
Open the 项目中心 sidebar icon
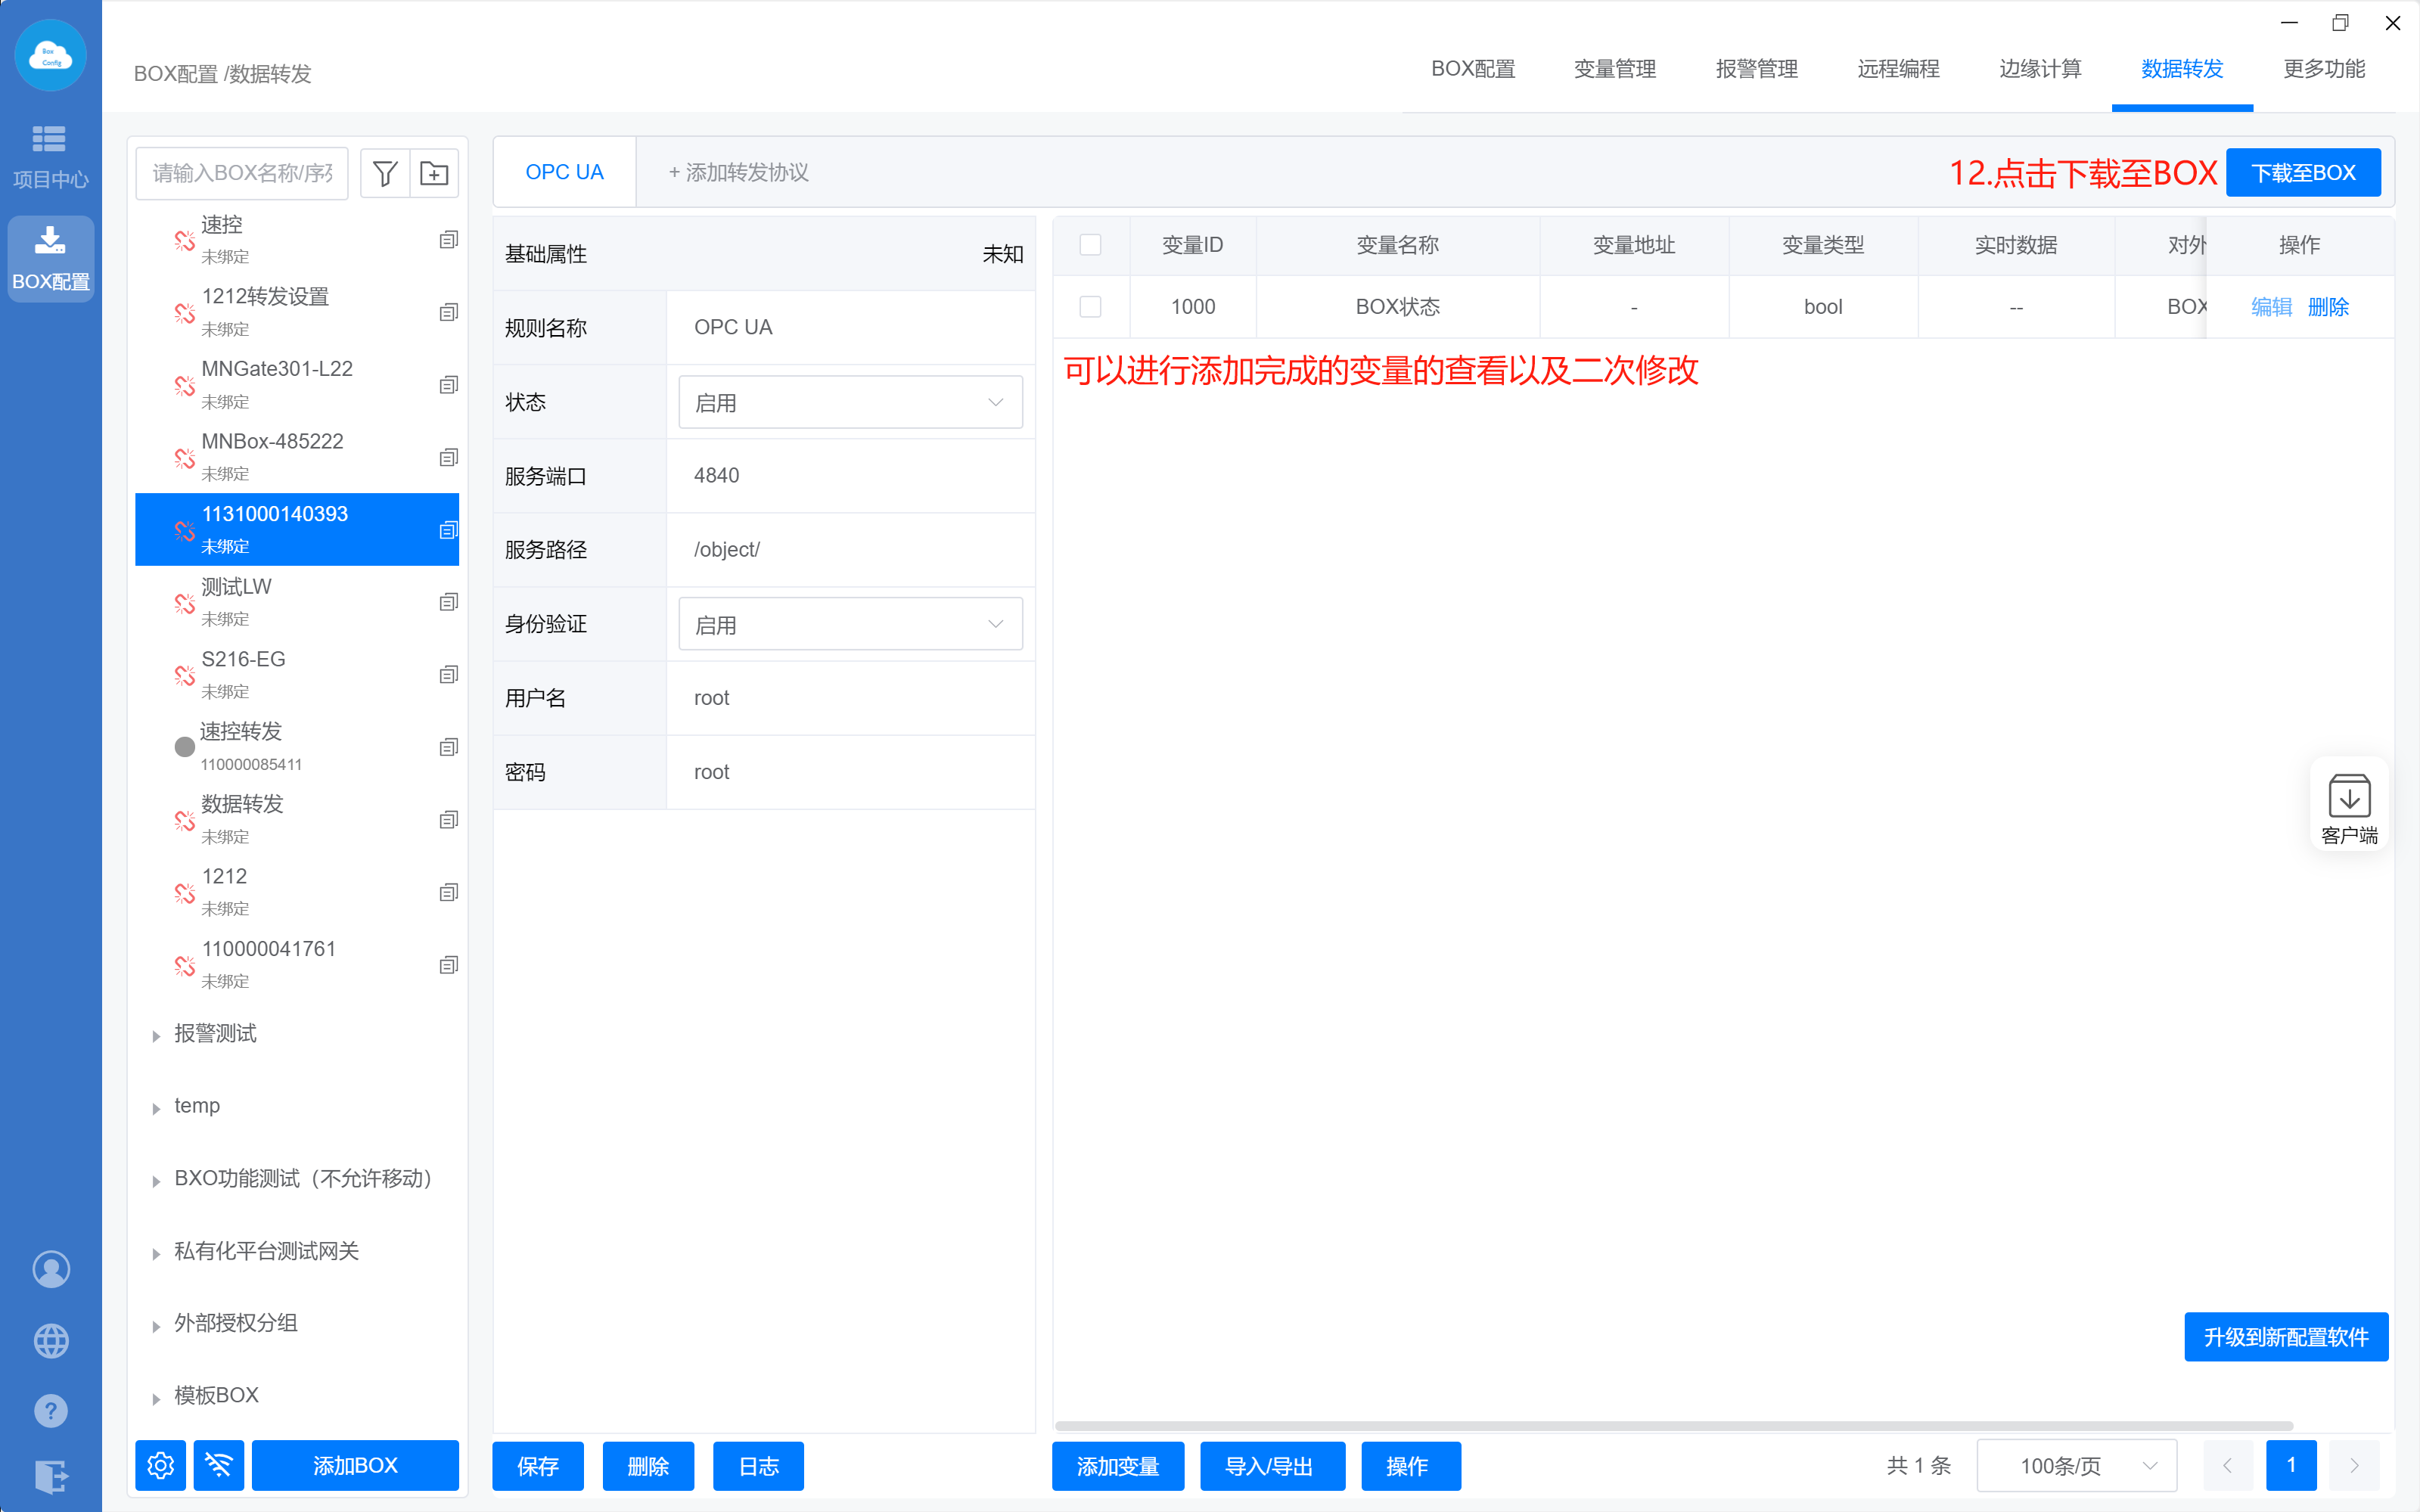click(x=50, y=156)
